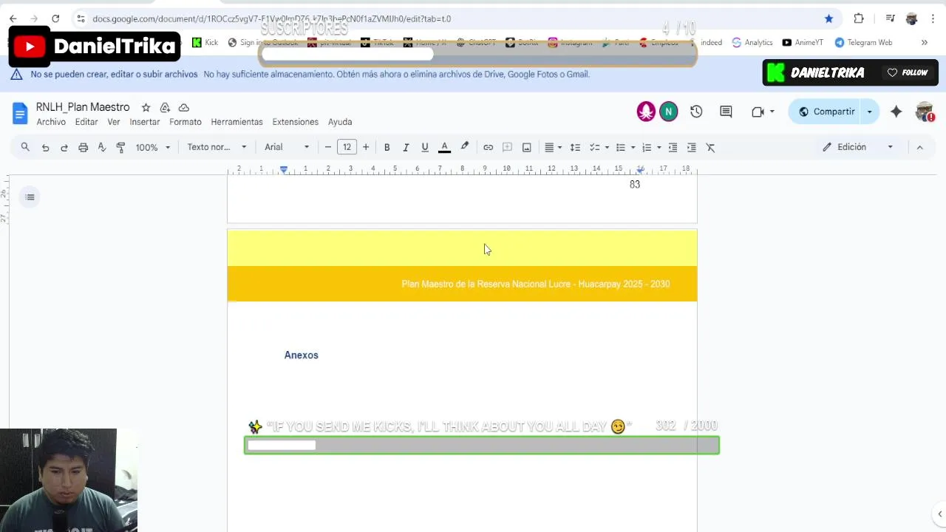Open the text color picker
This screenshot has width=946, height=532.
(x=444, y=147)
